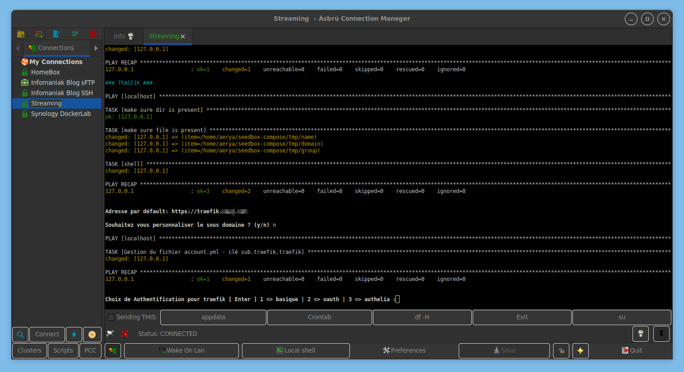
Task: Select My Connections root node
Action: tap(56, 62)
